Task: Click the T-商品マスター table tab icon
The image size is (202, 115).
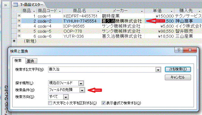Action: pyautogui.click(x=15, y=5)
